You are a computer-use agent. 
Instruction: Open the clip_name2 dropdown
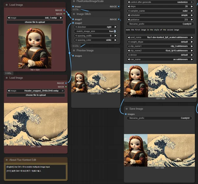point(160,51)
